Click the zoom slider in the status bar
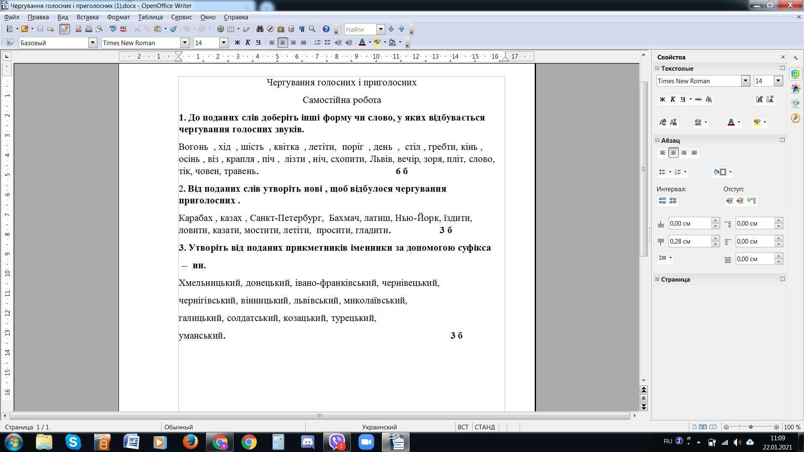The height and width of the screenshot is (452, 804). (751, 427)
